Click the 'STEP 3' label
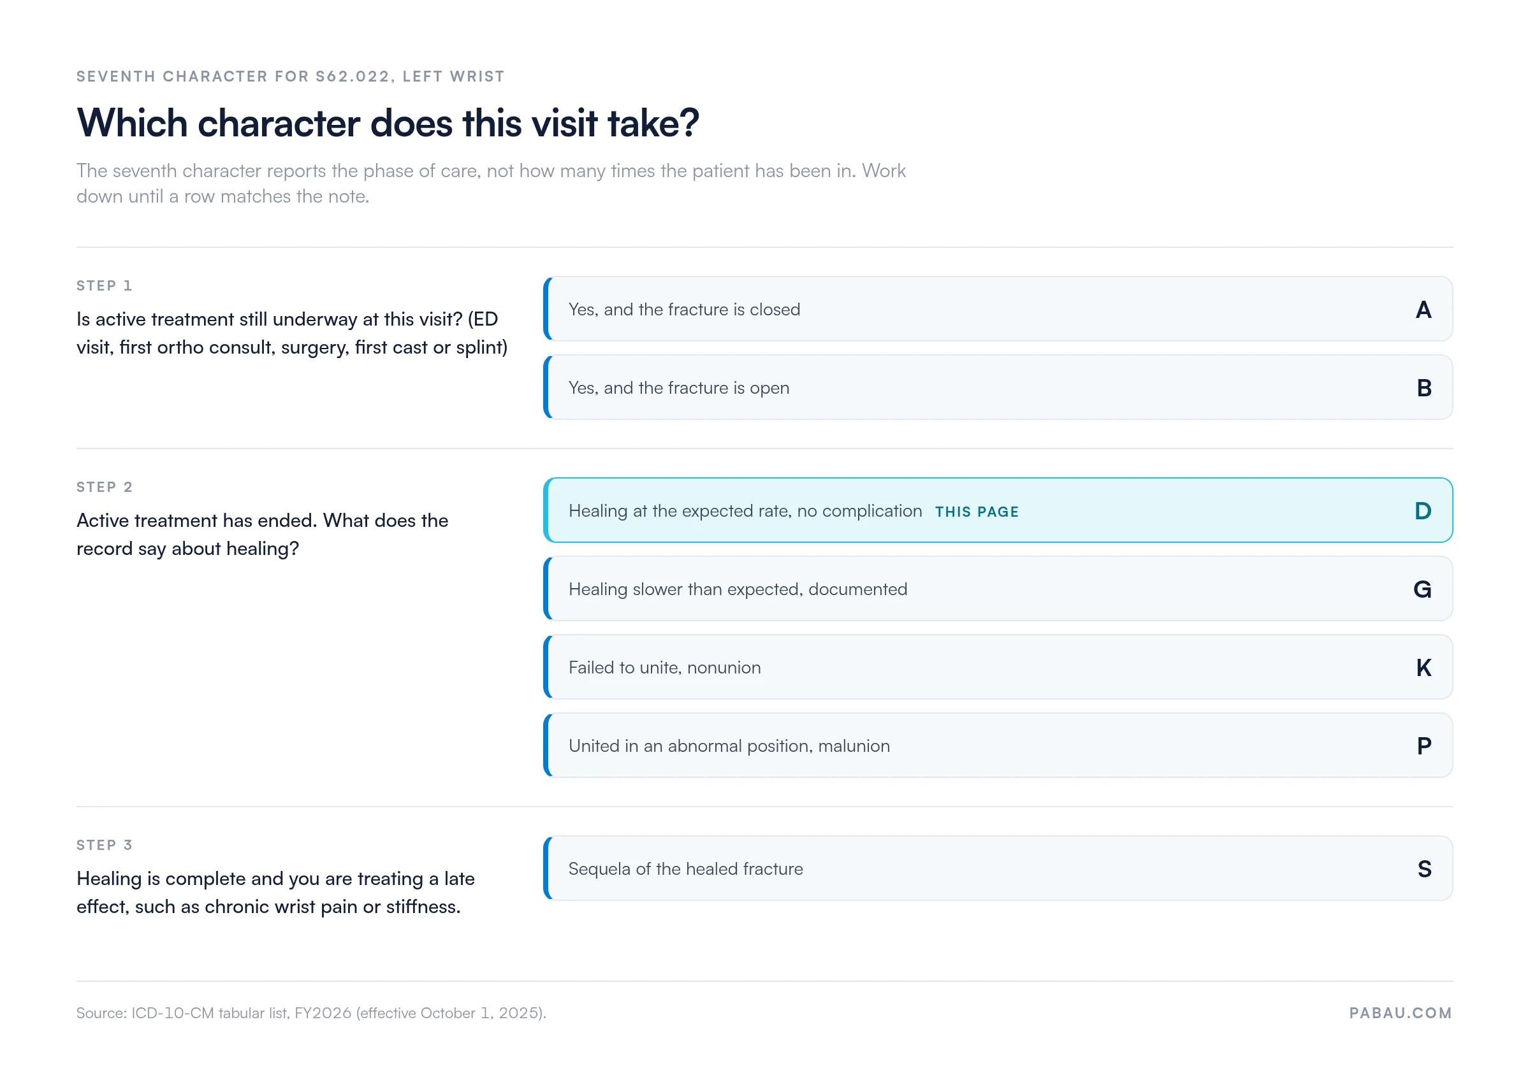This screenshot has height=1087, width=1530. [x=105, y=846]
